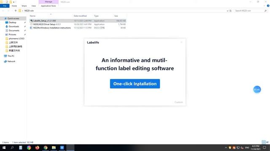Select M200,M220 Driver Setup v1.1.1 file
This screenshot has height=151, width=270.
[x=47, y=24]
